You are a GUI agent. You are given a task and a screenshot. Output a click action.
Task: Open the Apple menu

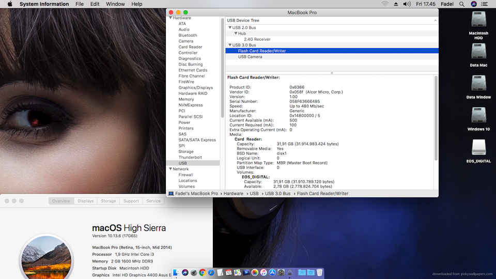[x=10, y=4]
